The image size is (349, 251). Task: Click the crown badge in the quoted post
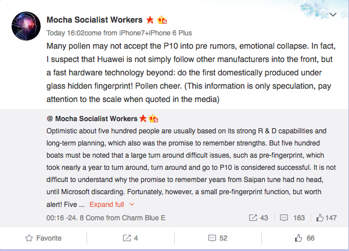153,118
